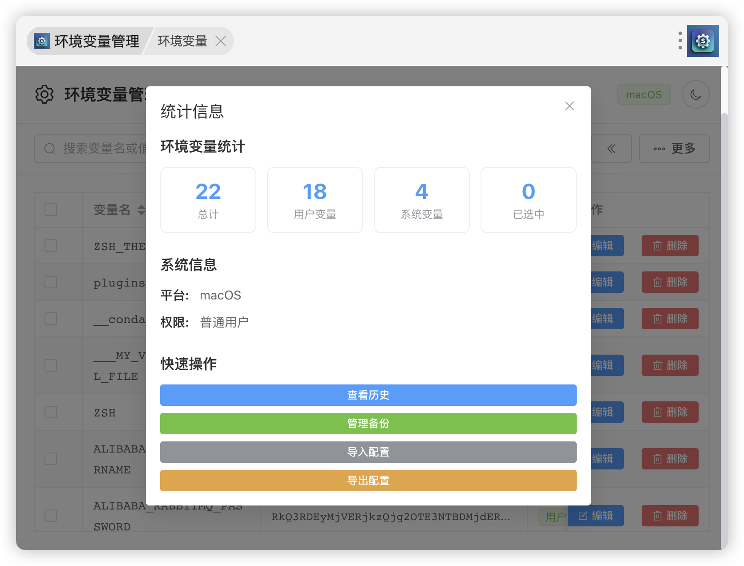
Task: Click 导出配置 orange button
Action: click(368, 481)
